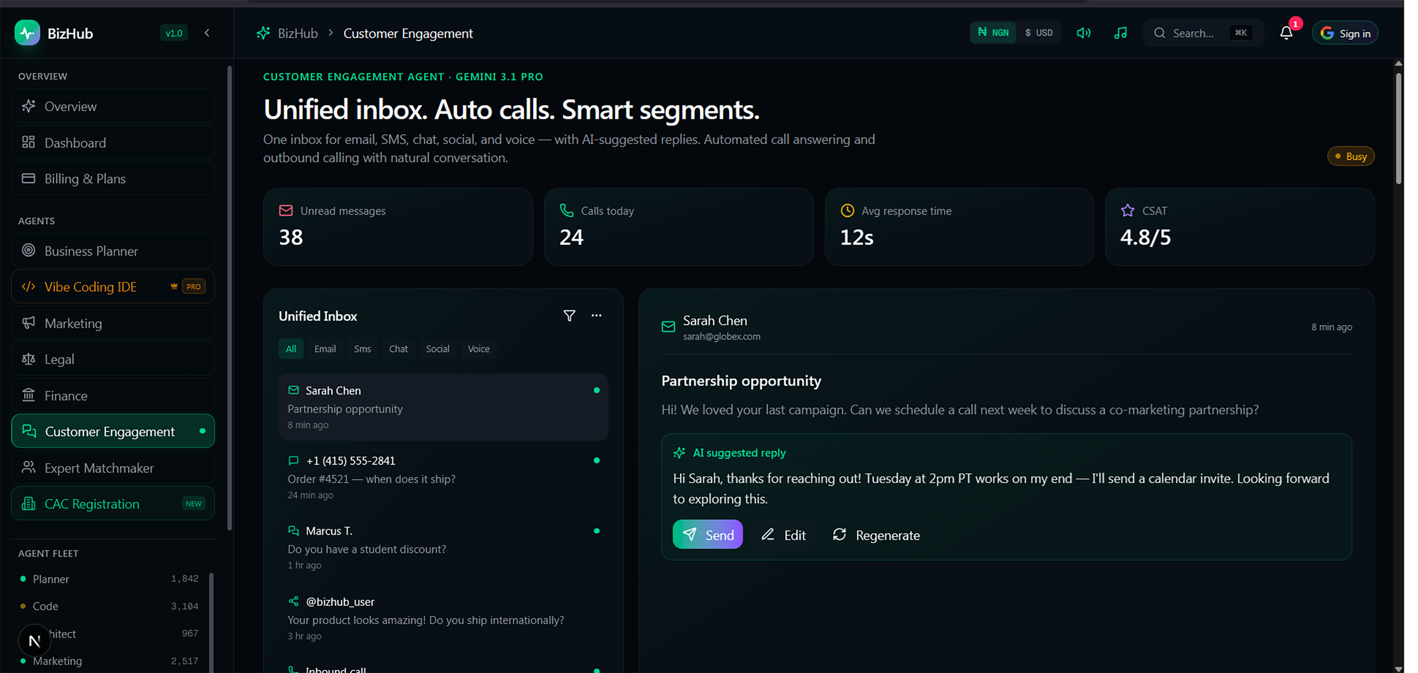Click the sparkle icon beside BizHub breadcrumb
The width and height of the screenshot is (1418, 673).
[263, 33]
